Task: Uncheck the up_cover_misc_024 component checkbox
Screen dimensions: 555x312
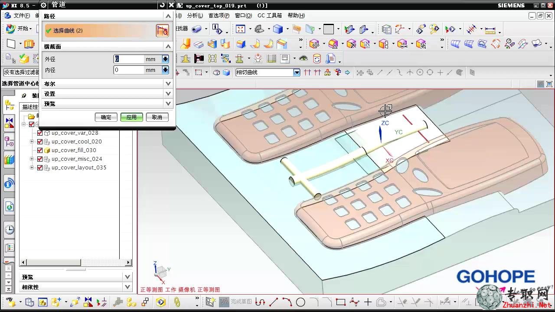Action: (40, 159)
